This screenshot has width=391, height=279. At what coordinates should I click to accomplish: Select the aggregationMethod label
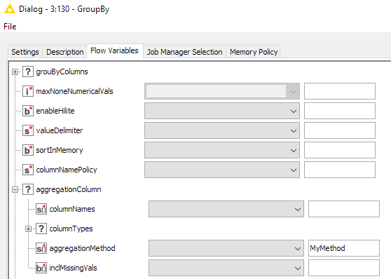82,248
